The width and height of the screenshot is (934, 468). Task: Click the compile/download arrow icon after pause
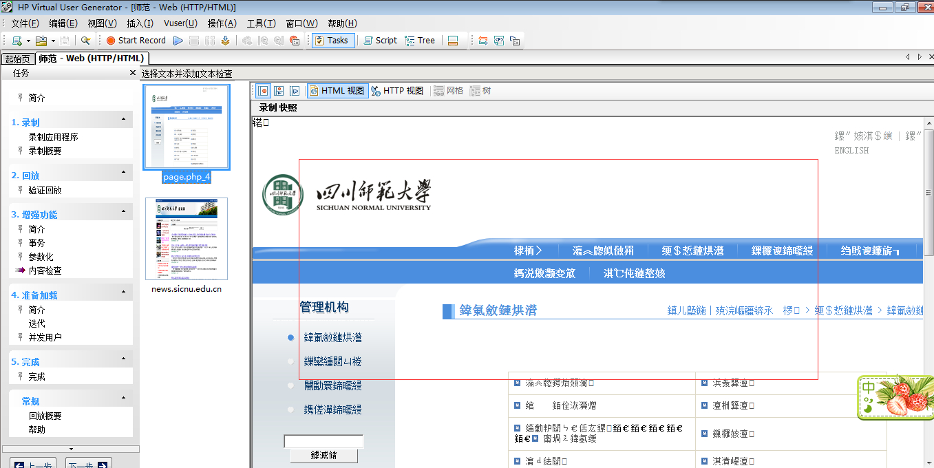(x=225, y=41)
